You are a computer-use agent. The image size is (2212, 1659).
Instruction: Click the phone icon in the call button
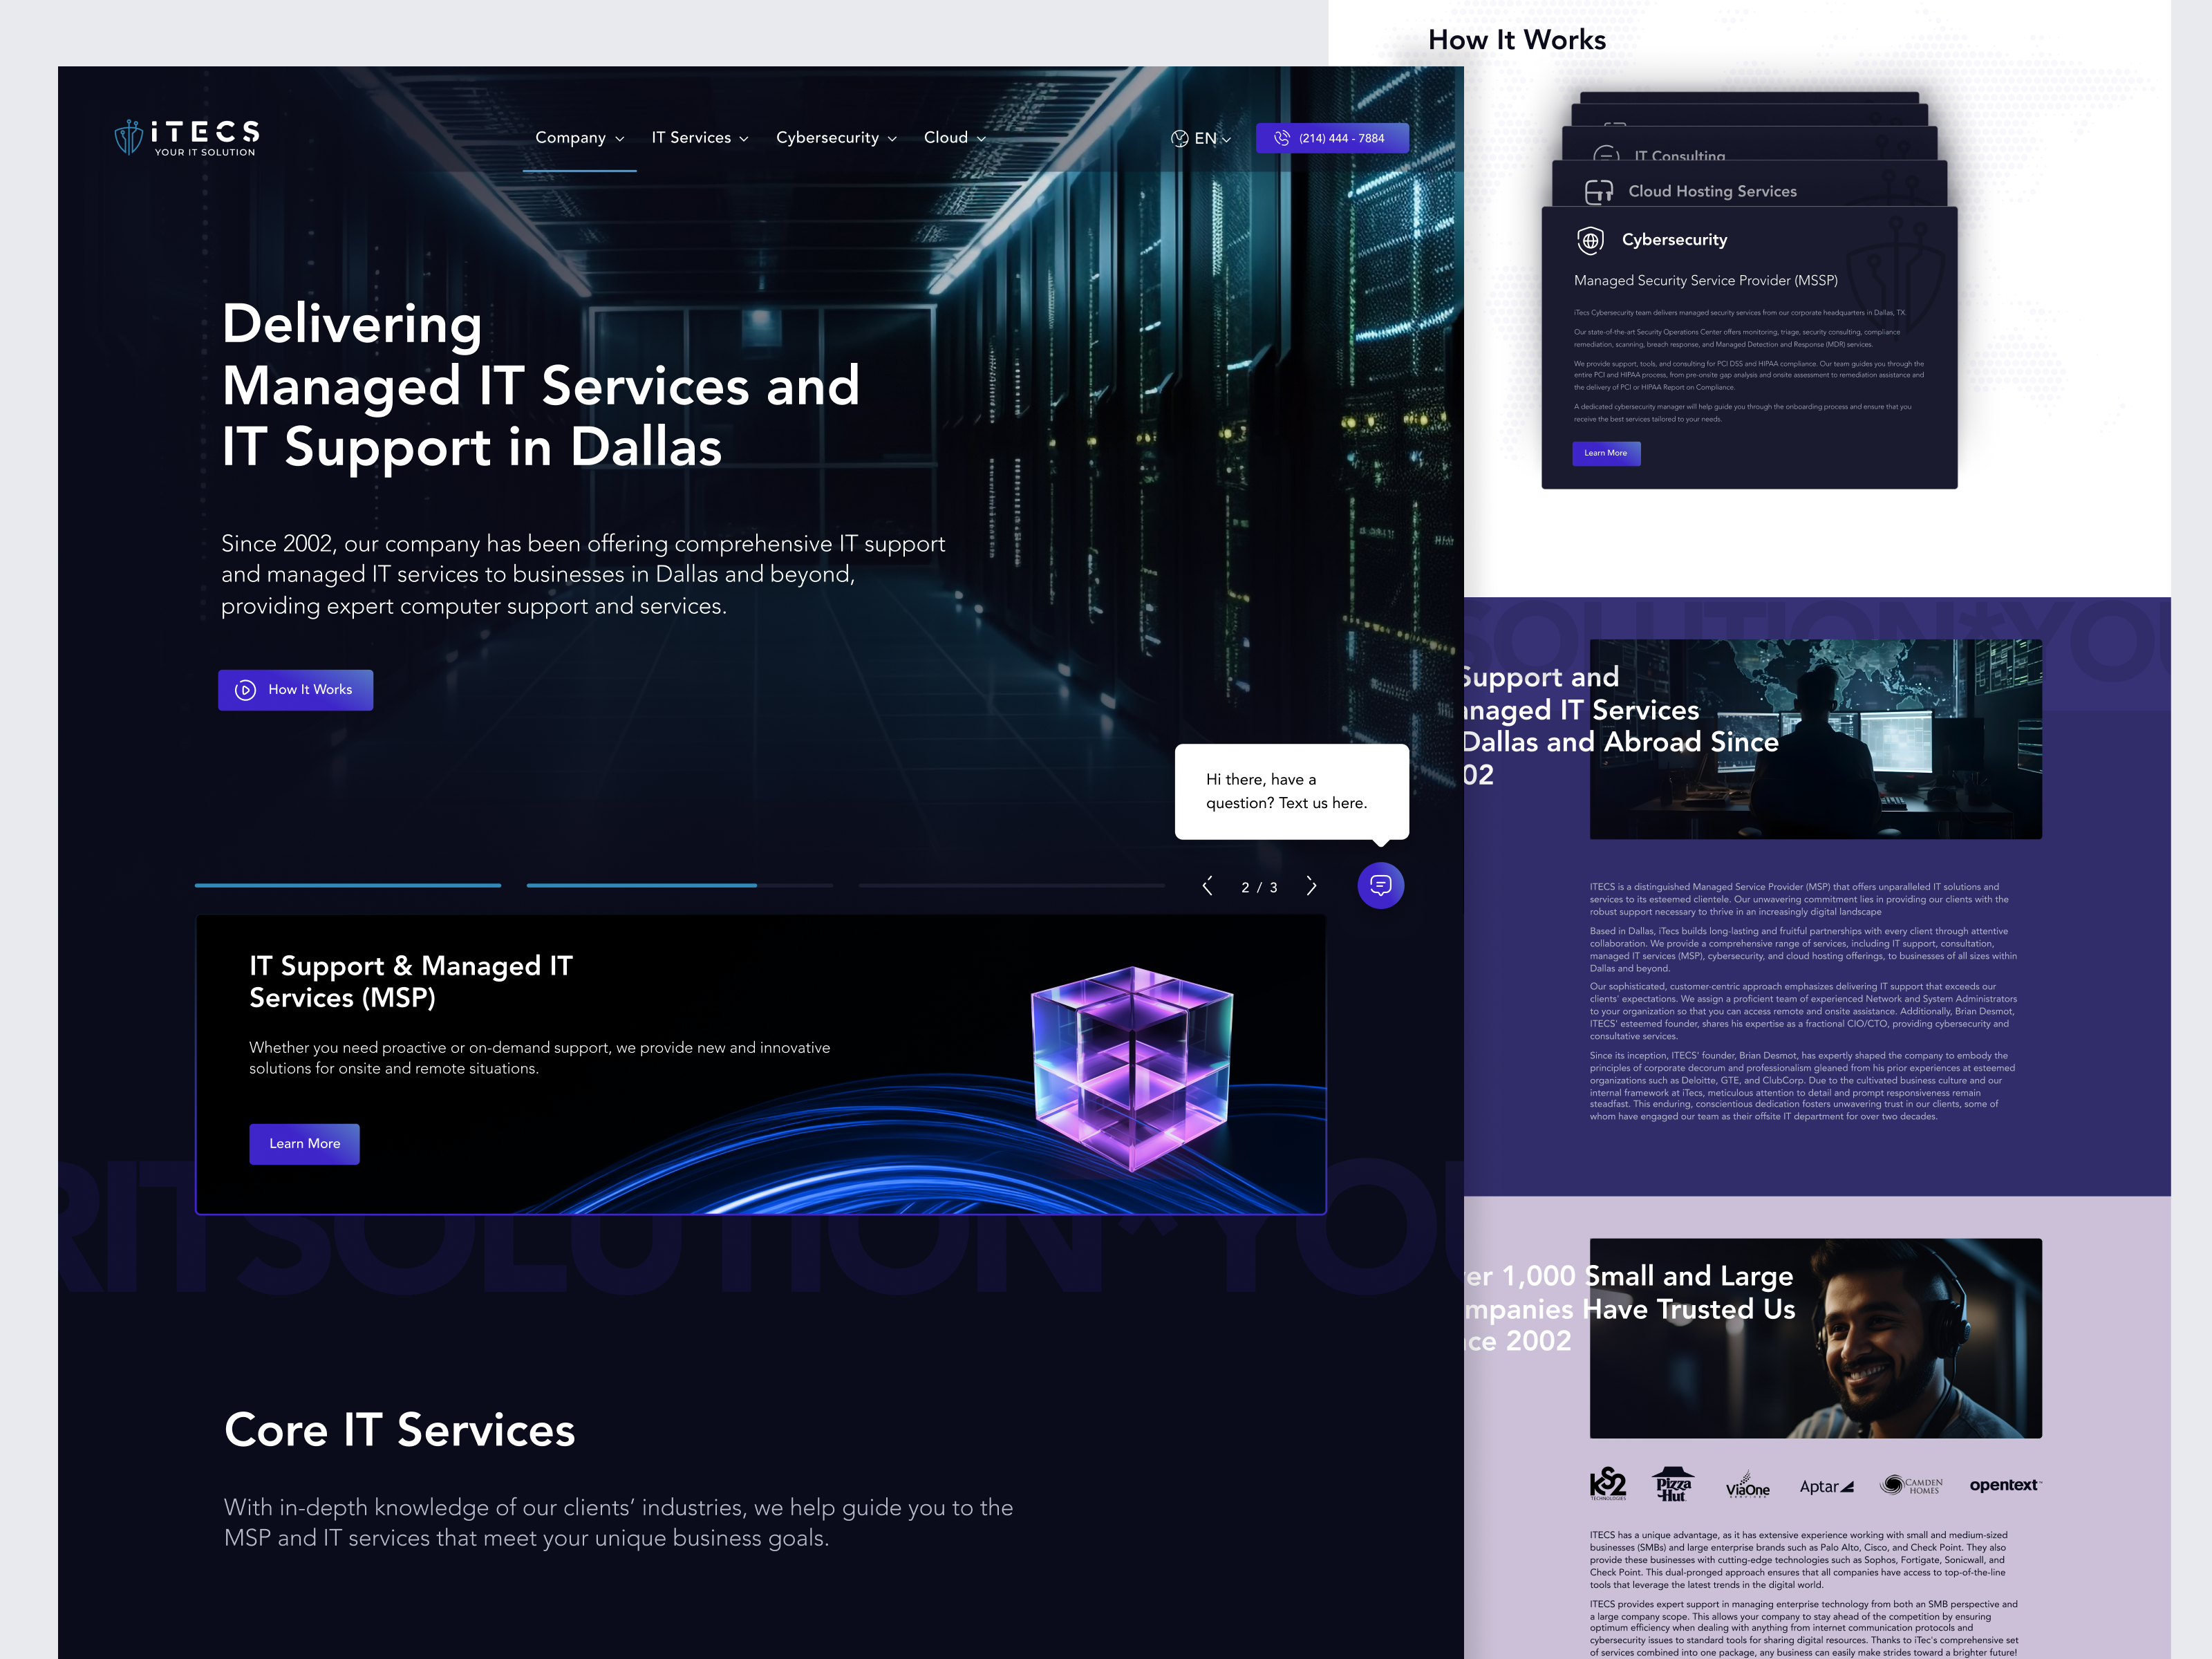pyautogui.click(x=1282, y=139)
